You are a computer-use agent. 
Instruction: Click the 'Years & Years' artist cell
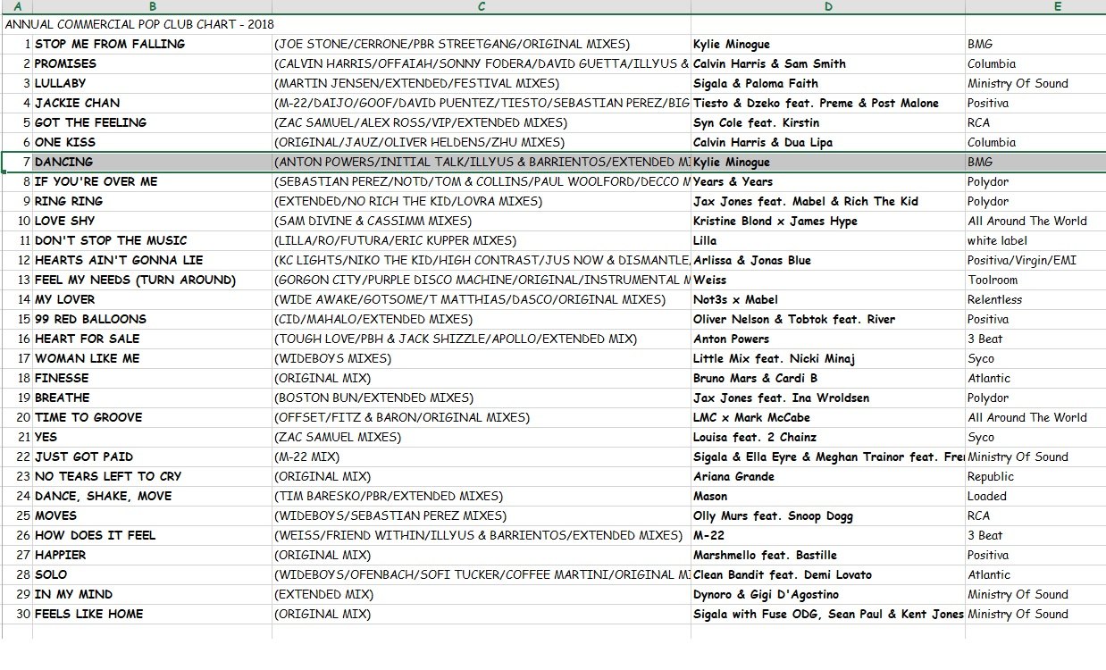828,181
